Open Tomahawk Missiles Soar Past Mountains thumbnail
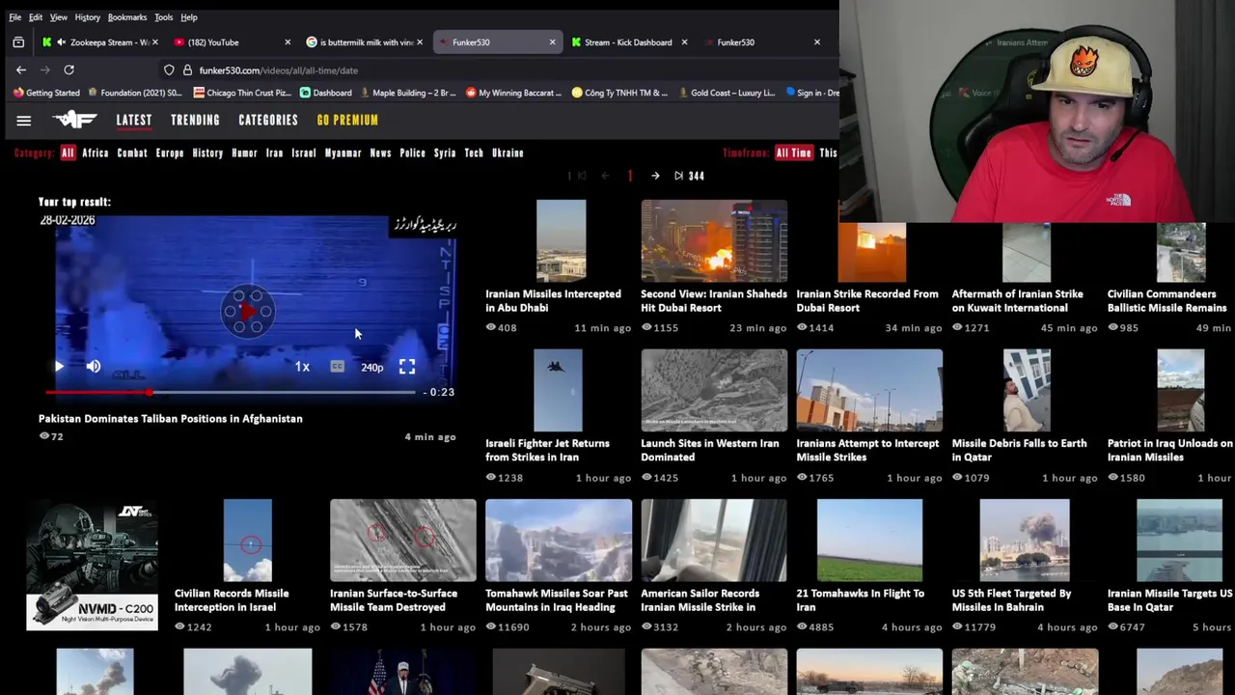The width and height of the screenshot is (1235, 695). [x=559, y=541]
